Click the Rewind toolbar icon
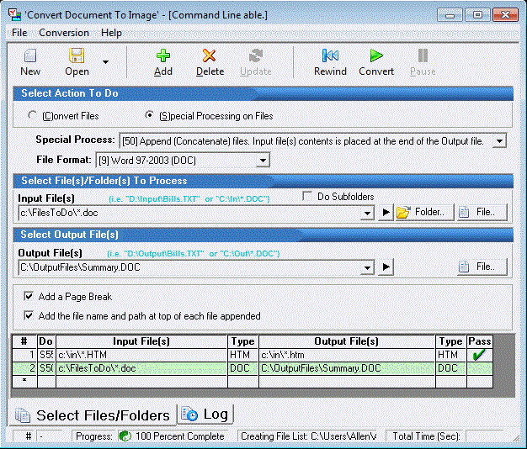Viewport: 527px width, 449px height. 330,55
